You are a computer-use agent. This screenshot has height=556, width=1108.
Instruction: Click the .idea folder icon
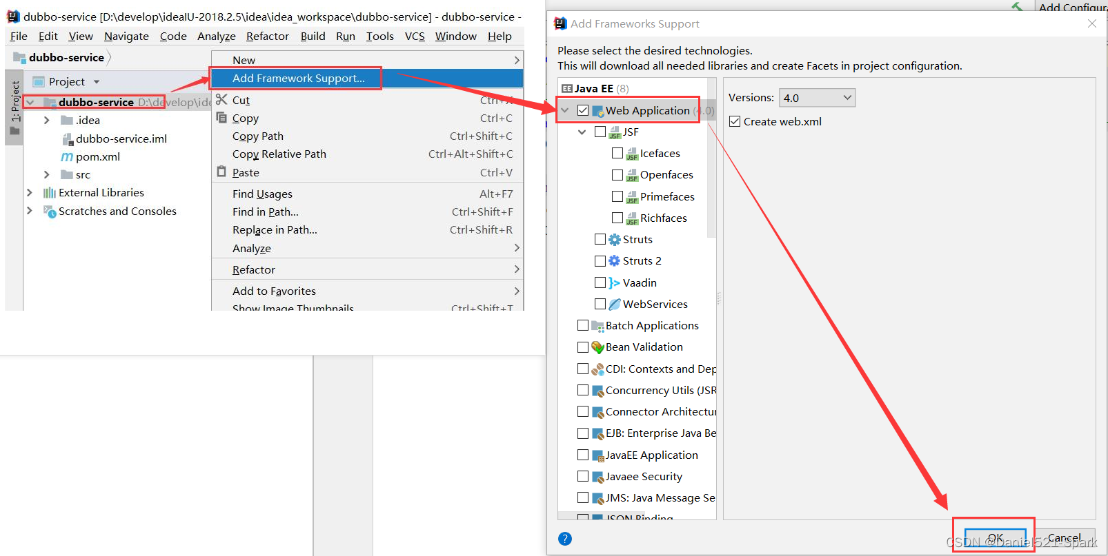click(67, 120)
